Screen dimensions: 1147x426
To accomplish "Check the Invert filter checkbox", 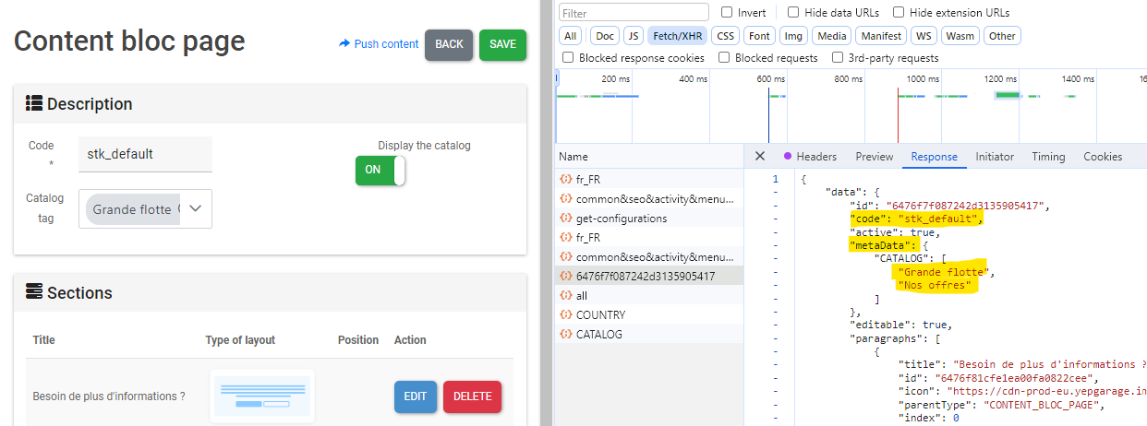I will 727,12.
